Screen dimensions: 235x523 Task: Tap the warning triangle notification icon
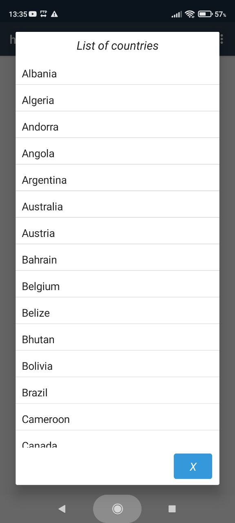point(54,14)
